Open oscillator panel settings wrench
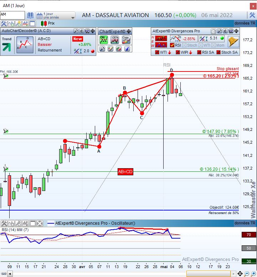 (4, 223)
